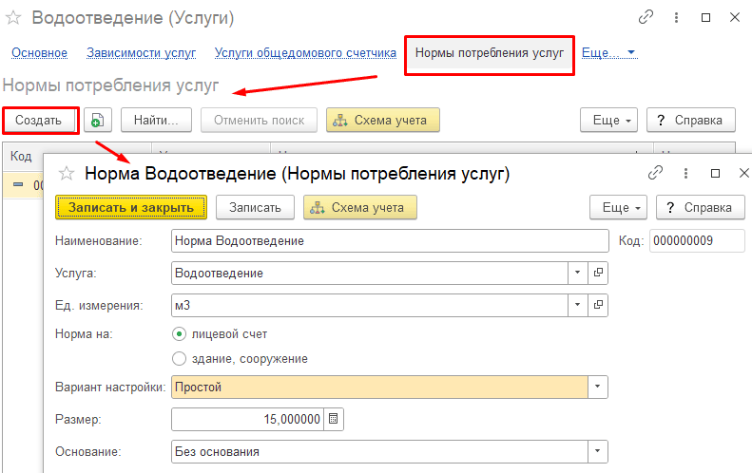Open kebab menu of main window

[676, 18]
